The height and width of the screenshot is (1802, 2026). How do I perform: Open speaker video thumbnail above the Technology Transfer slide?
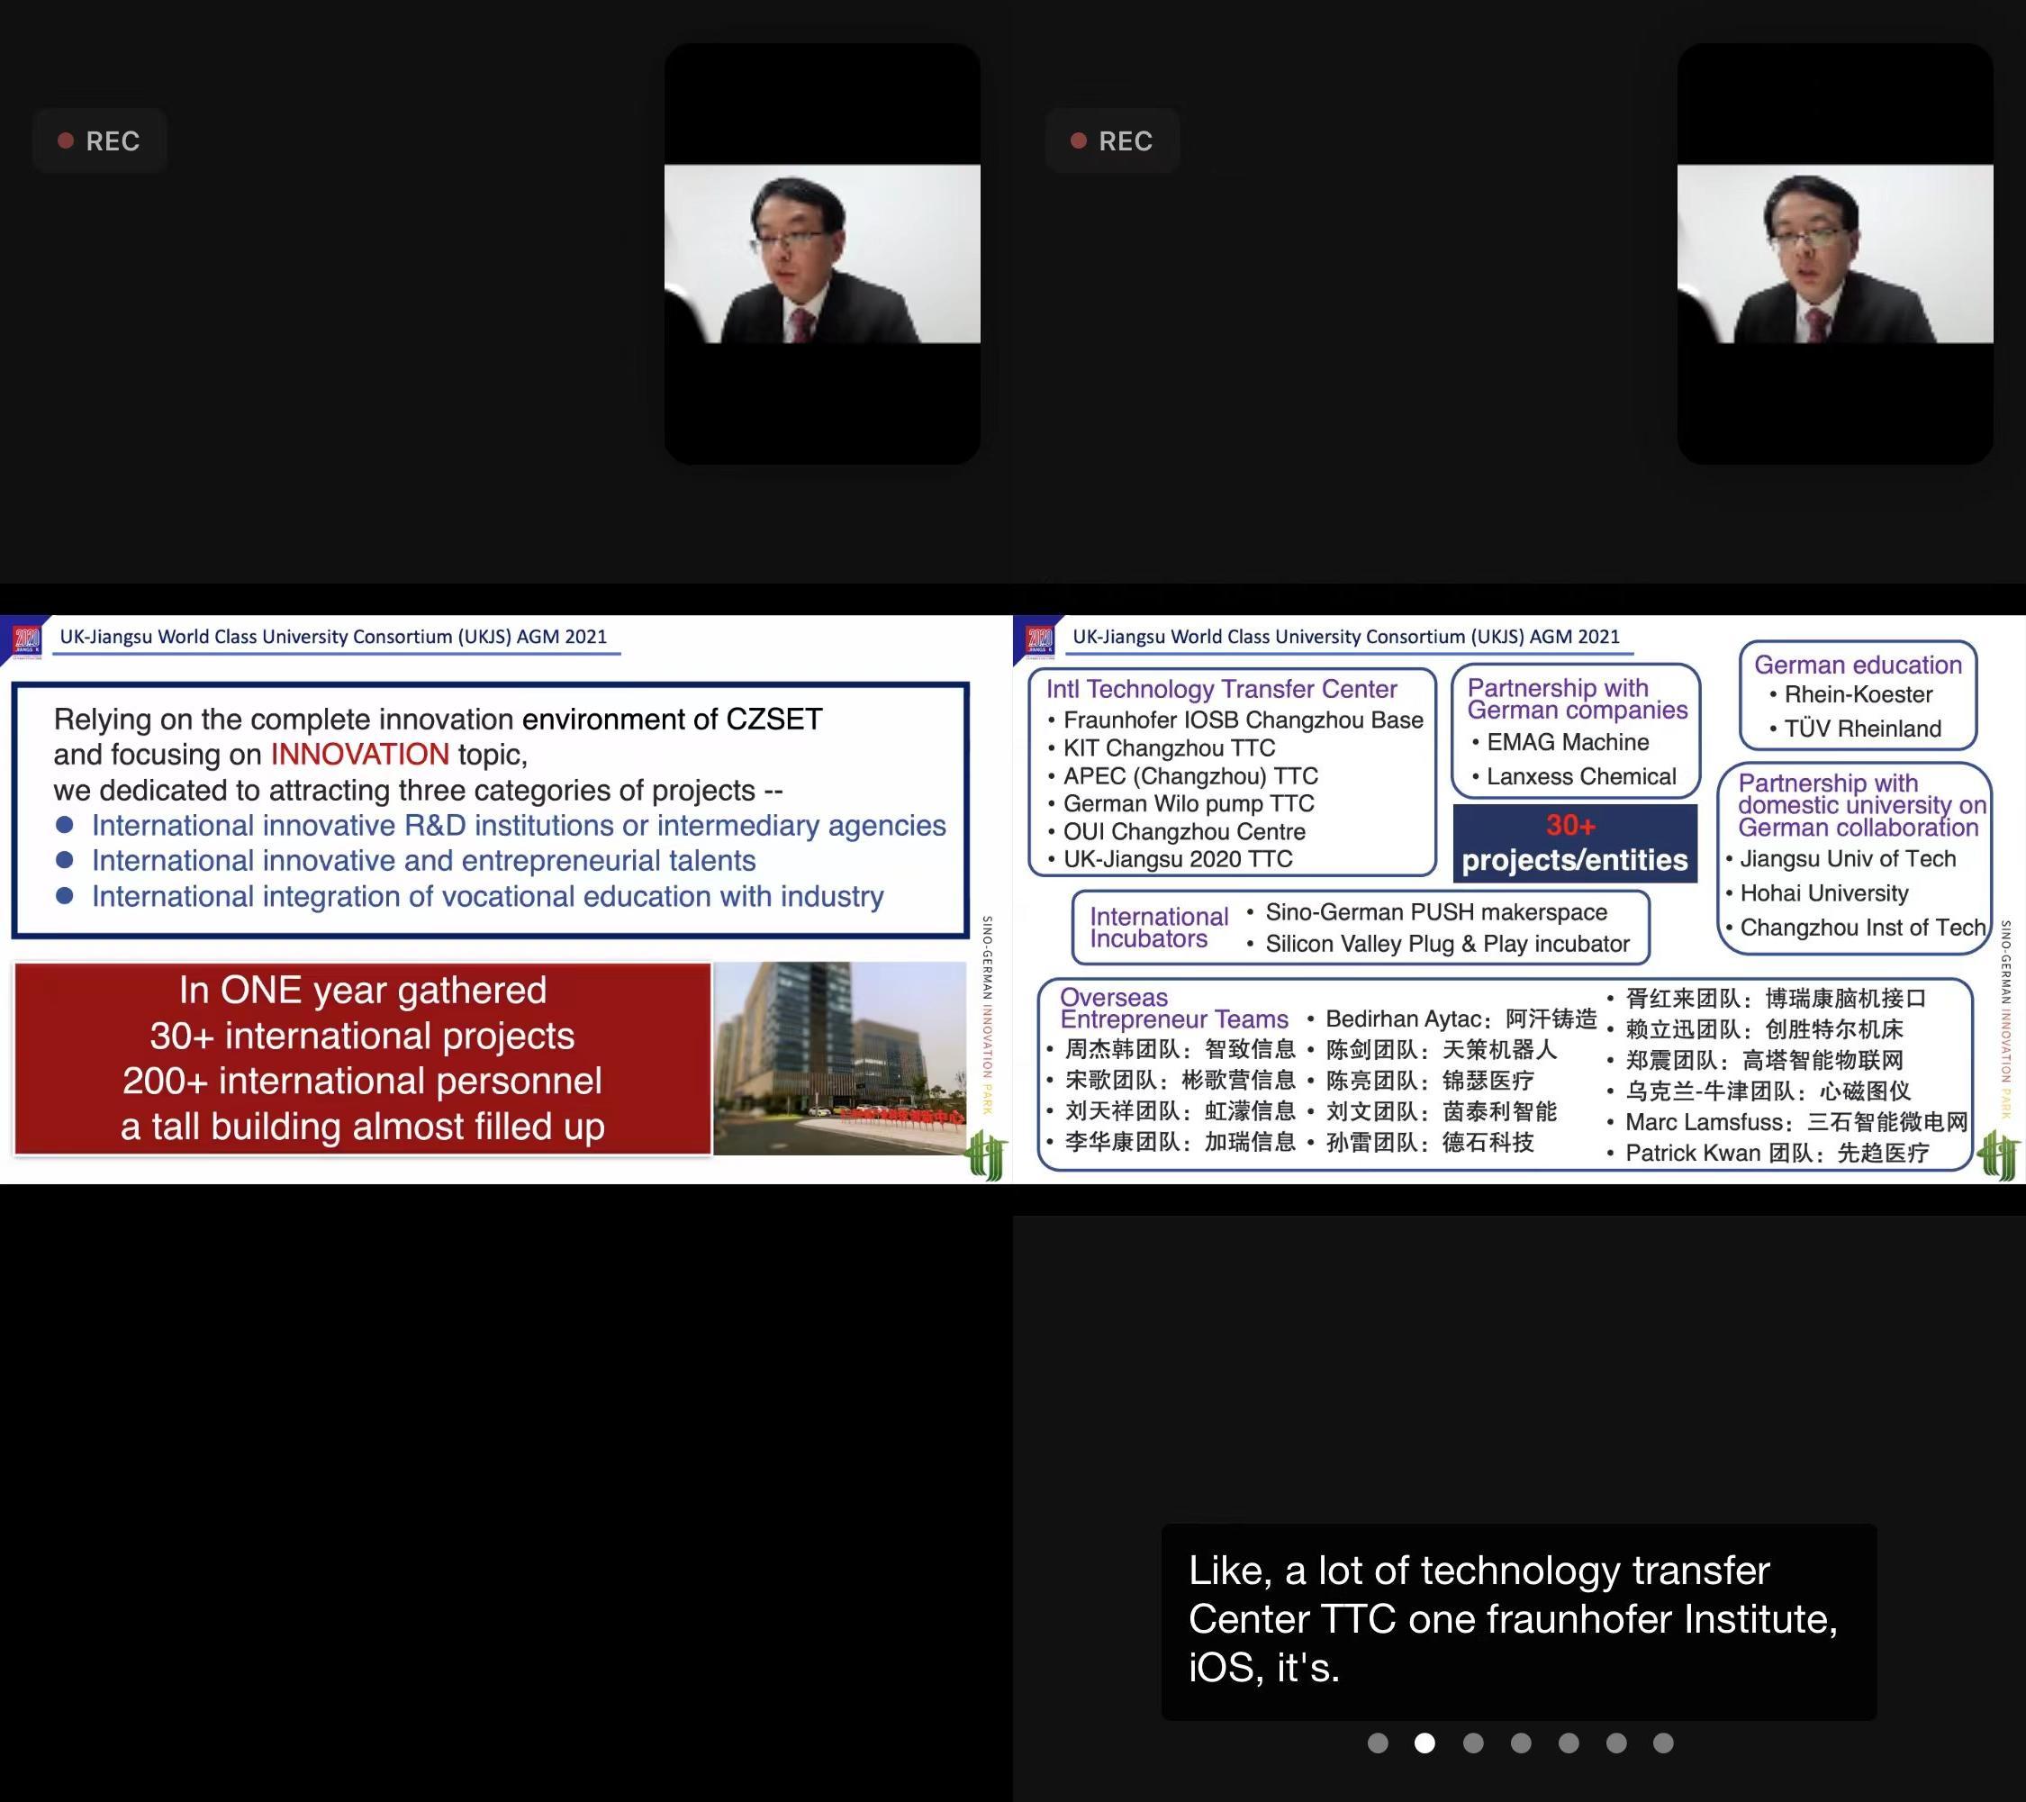click(1835, 254)
